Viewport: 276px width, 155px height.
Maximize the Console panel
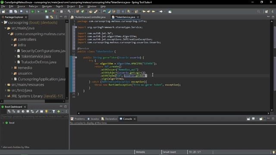pos(273,119)
